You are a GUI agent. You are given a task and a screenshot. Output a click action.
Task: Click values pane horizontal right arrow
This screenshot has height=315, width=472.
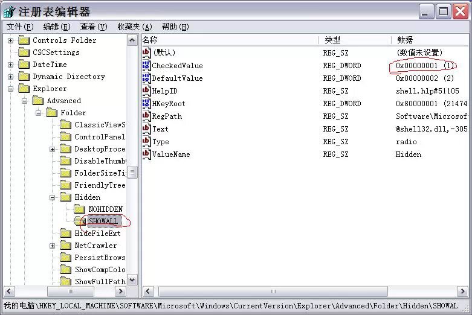coord(462,291)
